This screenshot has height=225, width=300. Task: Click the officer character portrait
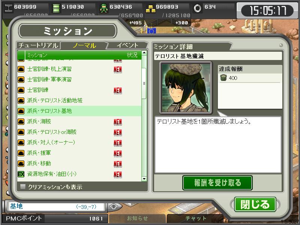[186, 88]
